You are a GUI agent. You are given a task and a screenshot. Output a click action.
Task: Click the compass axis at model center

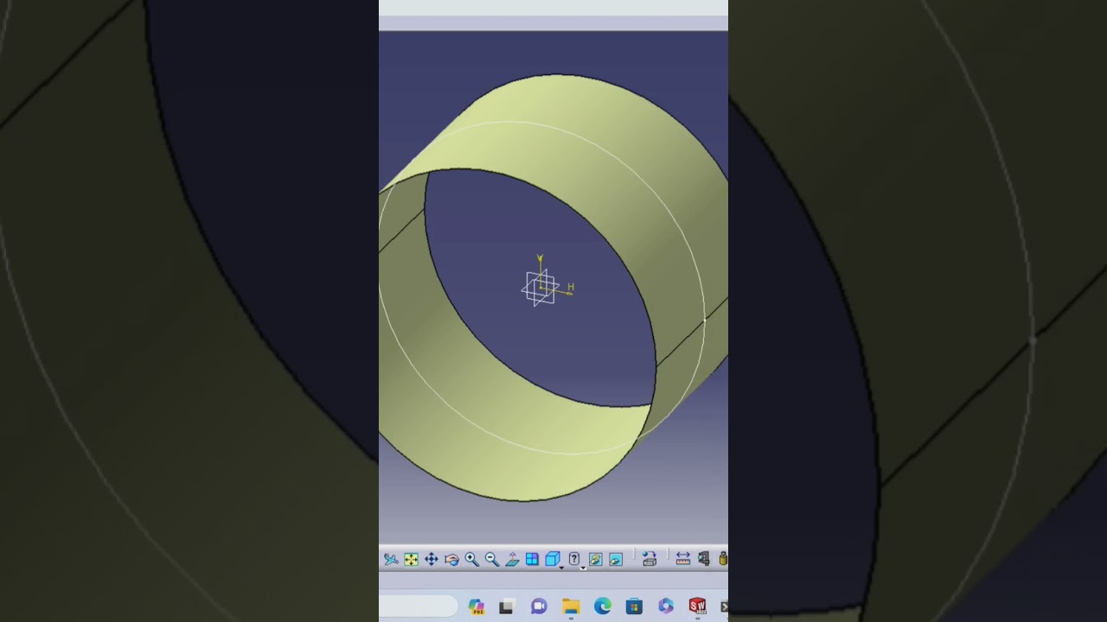pos(541,287)
